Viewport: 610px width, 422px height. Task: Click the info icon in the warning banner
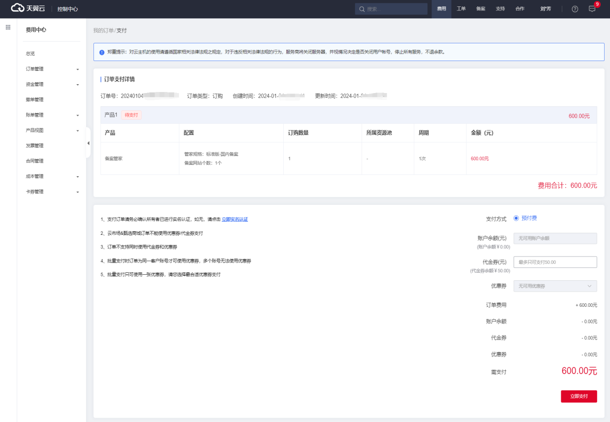(x=102, y=52)
